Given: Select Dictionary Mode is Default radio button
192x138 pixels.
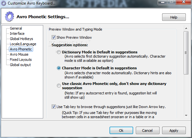Looking at the screenshot, I should [x=59, y=52].
